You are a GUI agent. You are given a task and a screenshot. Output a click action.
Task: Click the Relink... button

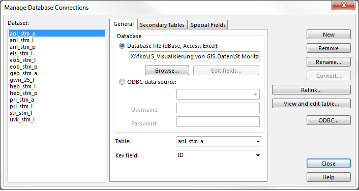311,90
